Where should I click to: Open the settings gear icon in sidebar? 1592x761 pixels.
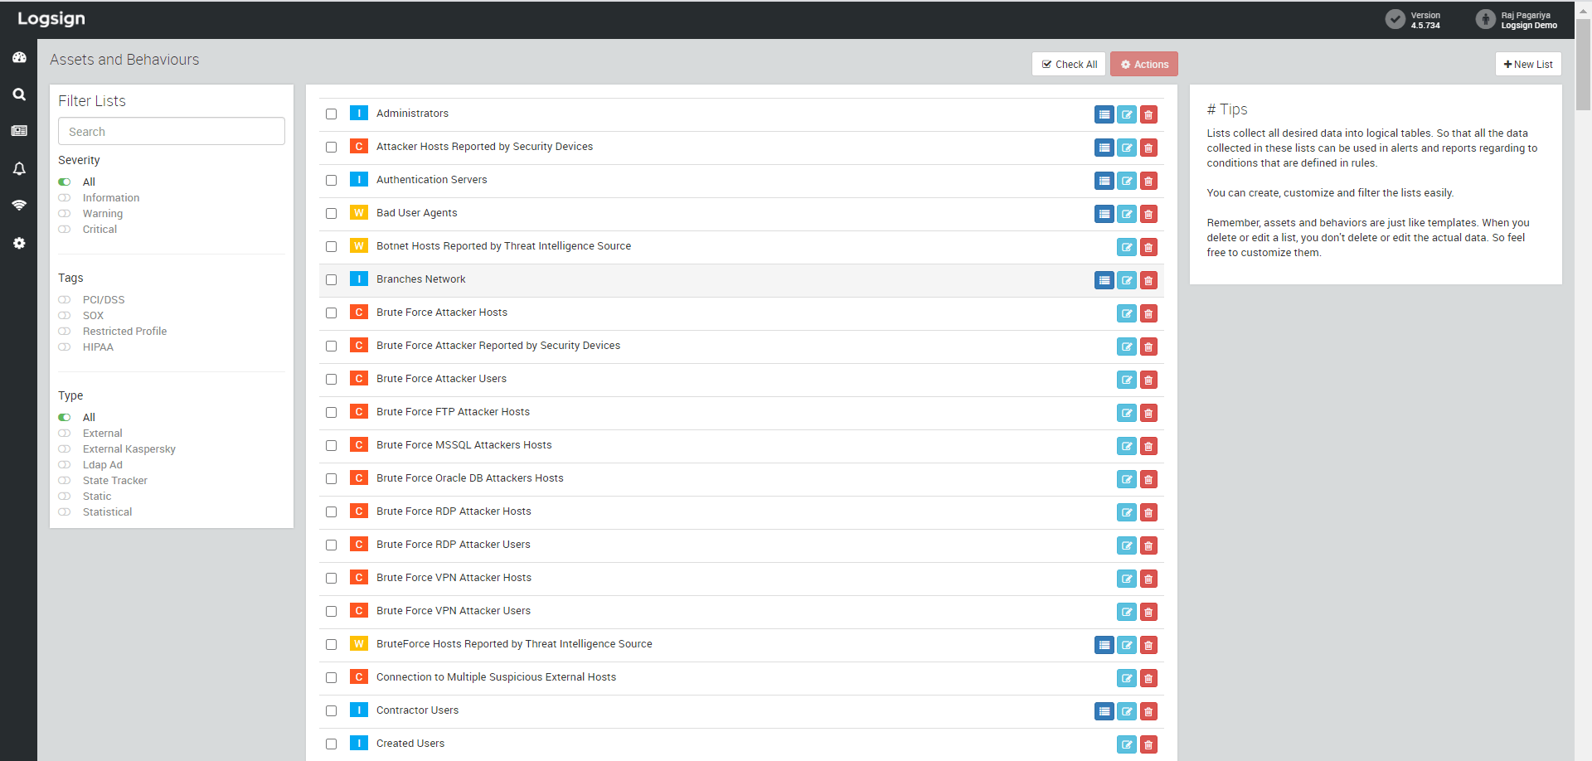[x=19, y=243]
